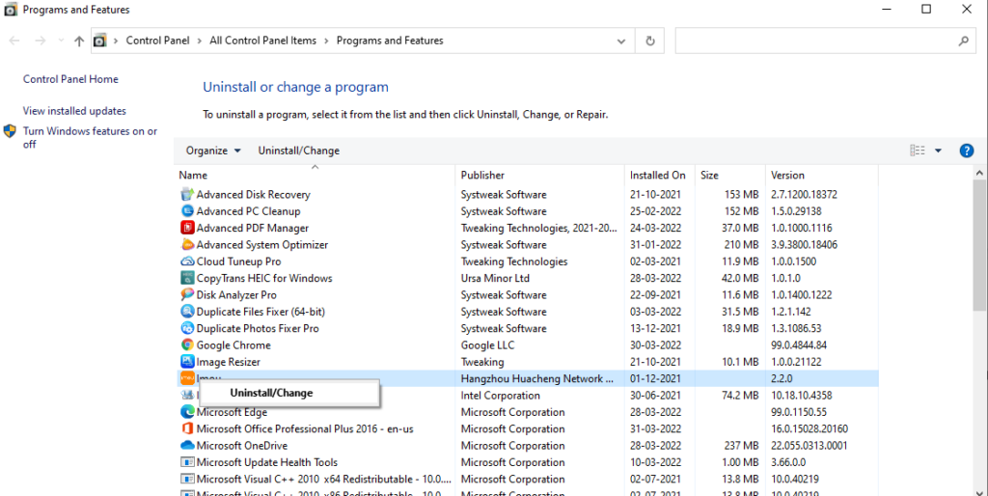Open the Organize dropdown menu
Viewport: 988px width, 496px height.
click(x=213, y=151)
